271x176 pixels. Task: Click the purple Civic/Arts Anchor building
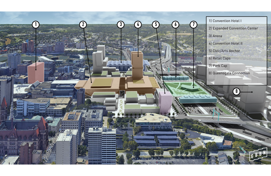pyautogui.click(x=165, y=103)
